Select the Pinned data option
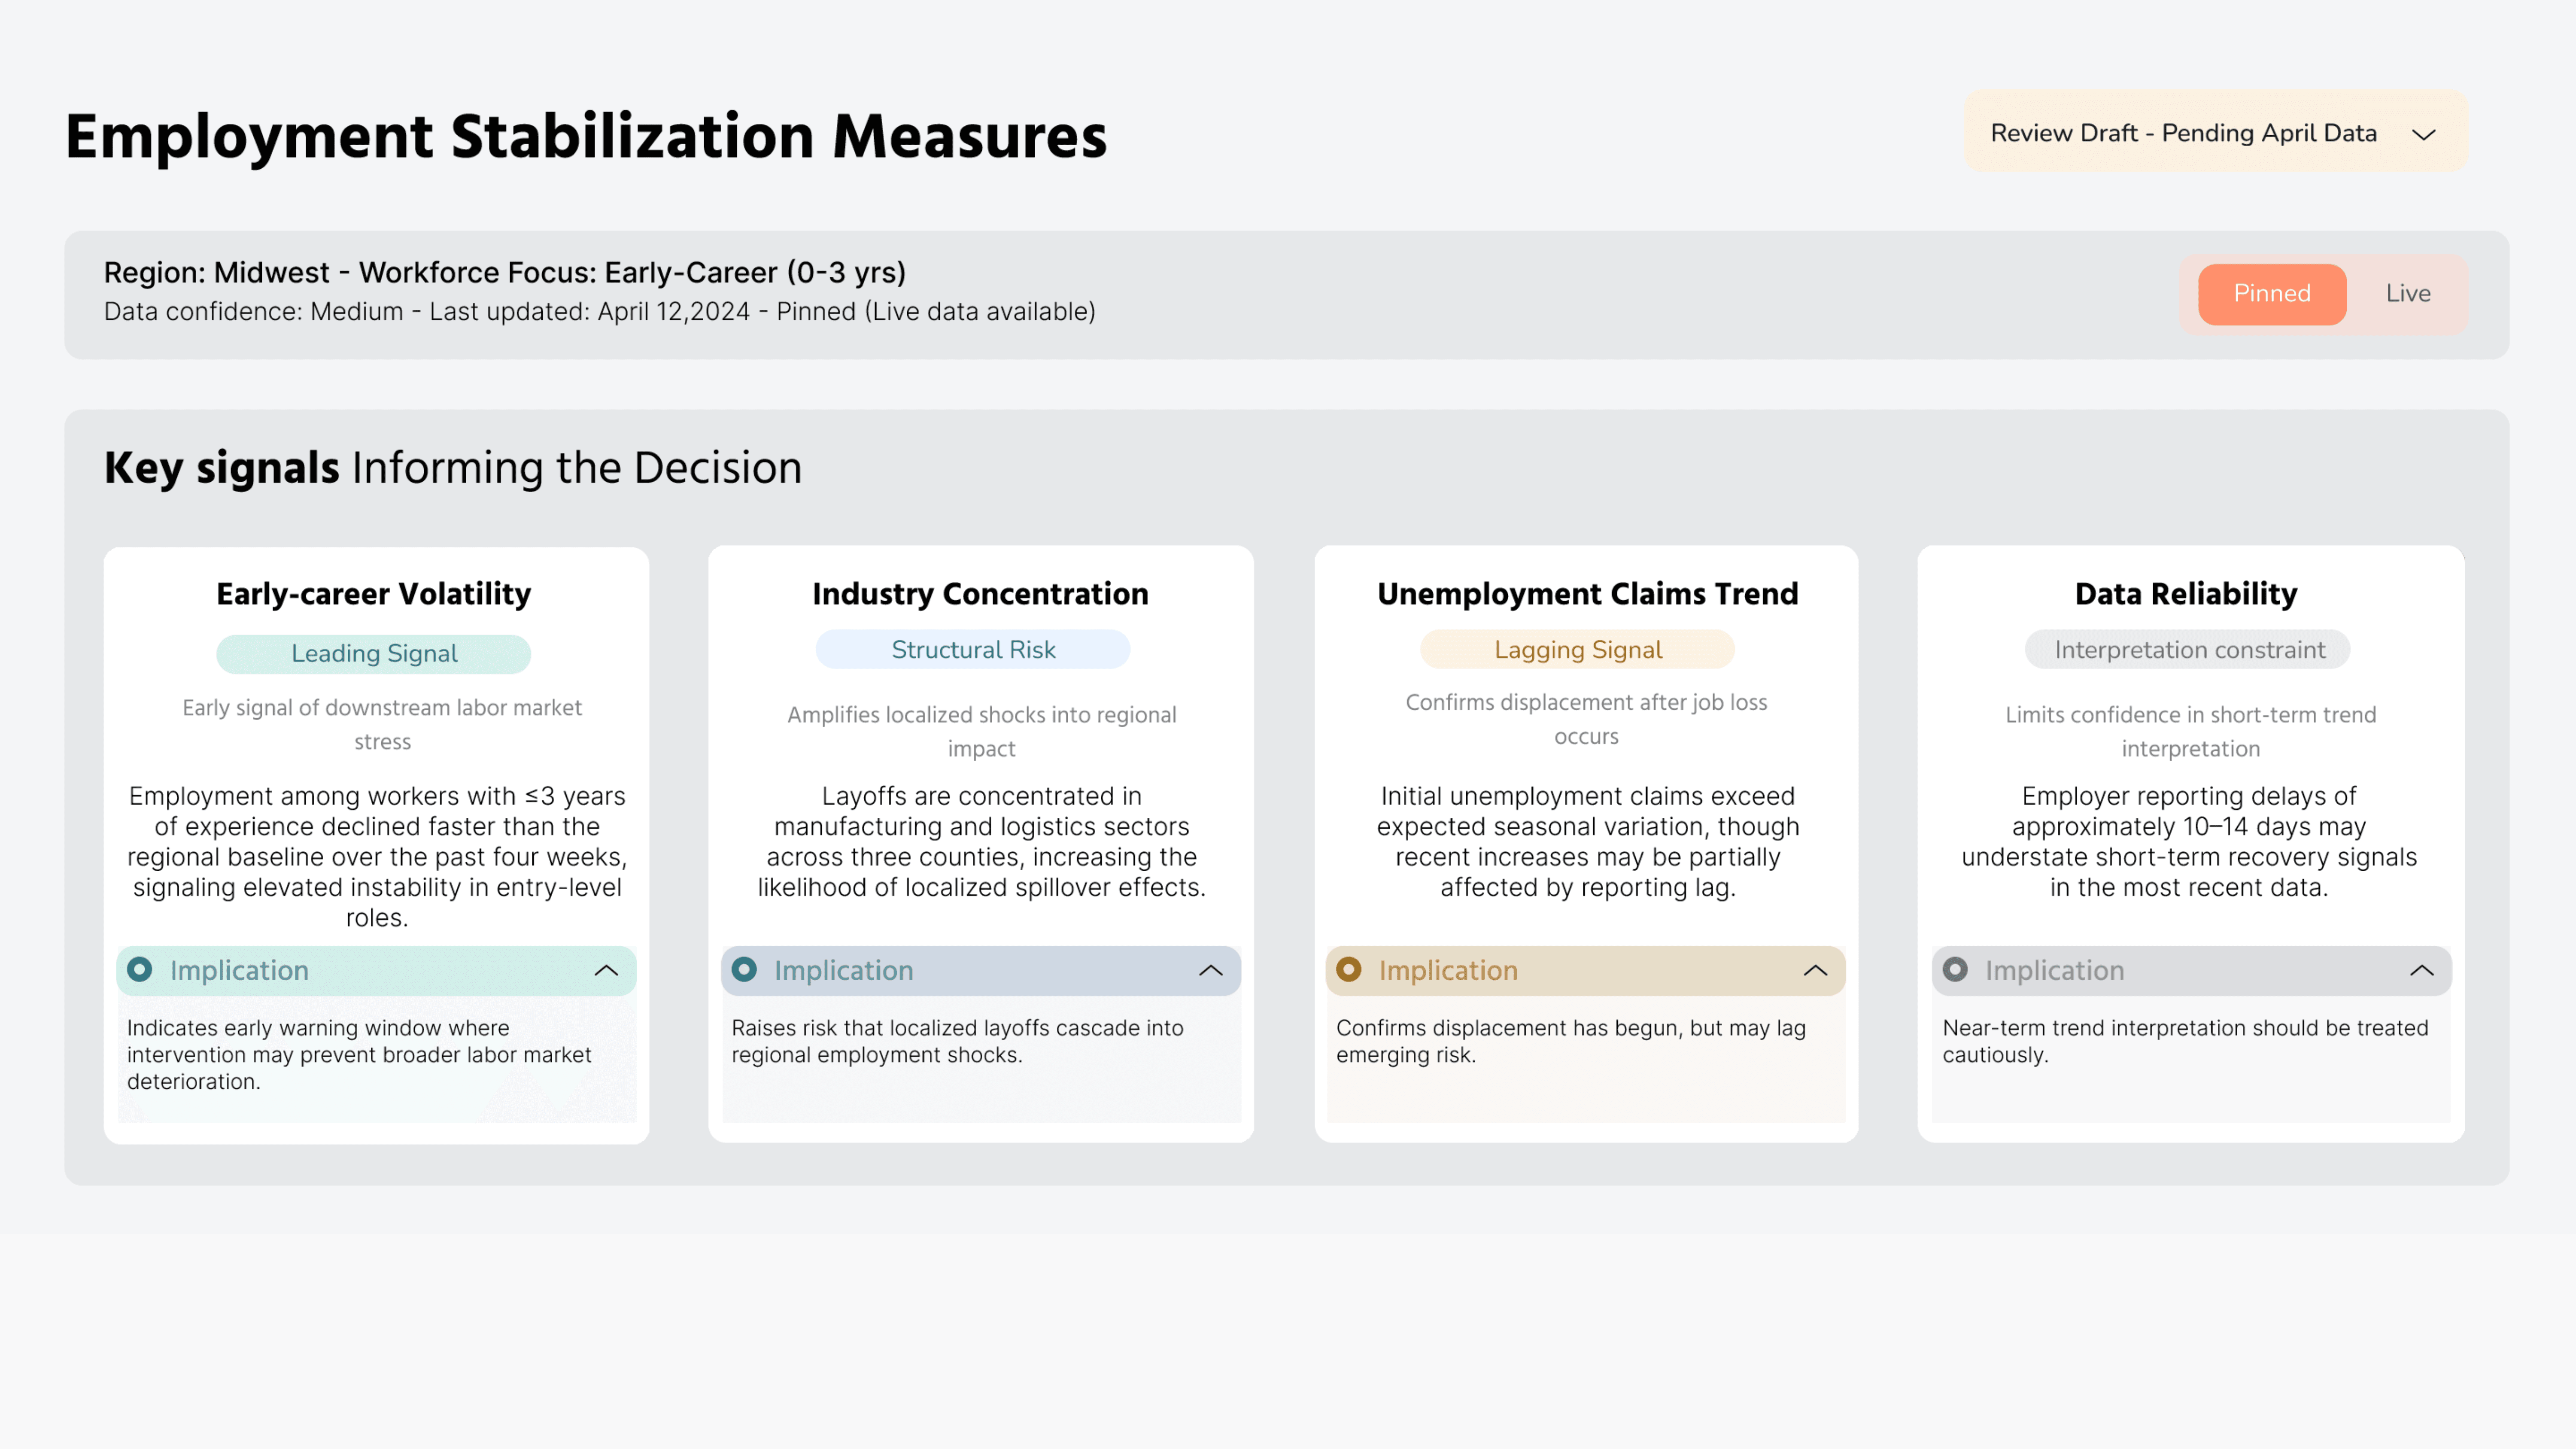 click(x=2271, y=293)
